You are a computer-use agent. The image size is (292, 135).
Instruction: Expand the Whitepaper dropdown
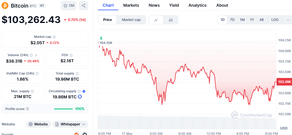click(70, 124)
